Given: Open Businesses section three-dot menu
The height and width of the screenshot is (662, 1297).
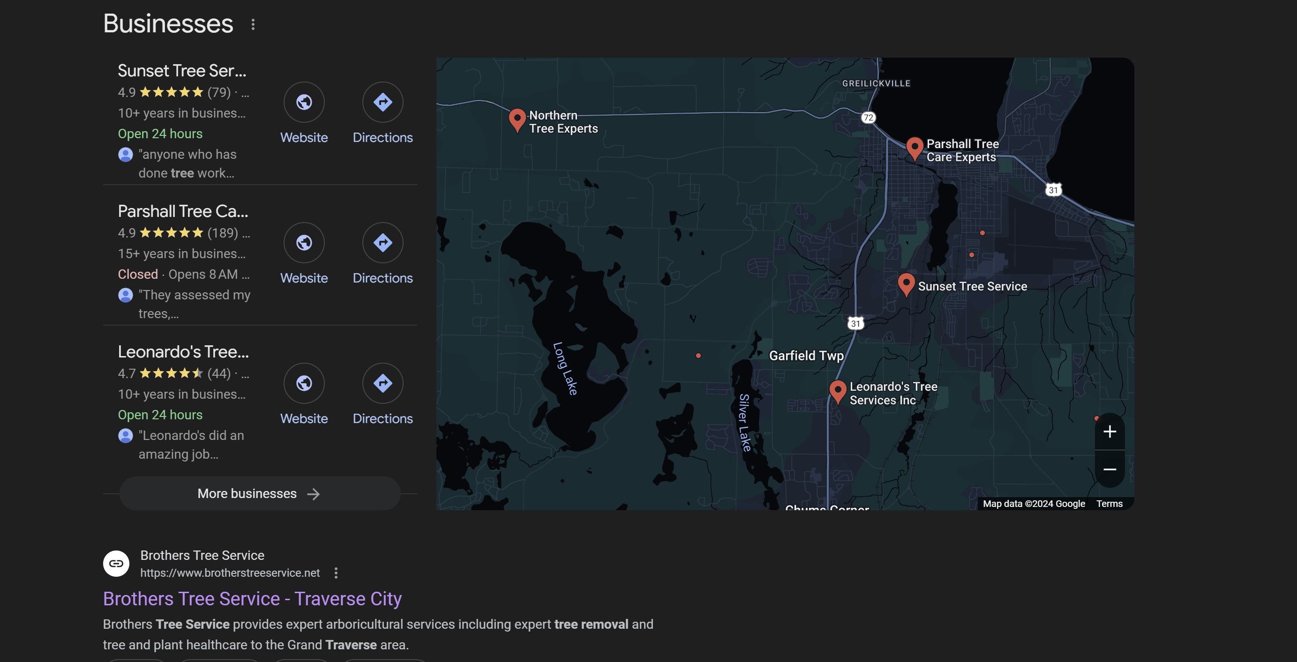Looking at the screenshot, I should pos(253,24).
